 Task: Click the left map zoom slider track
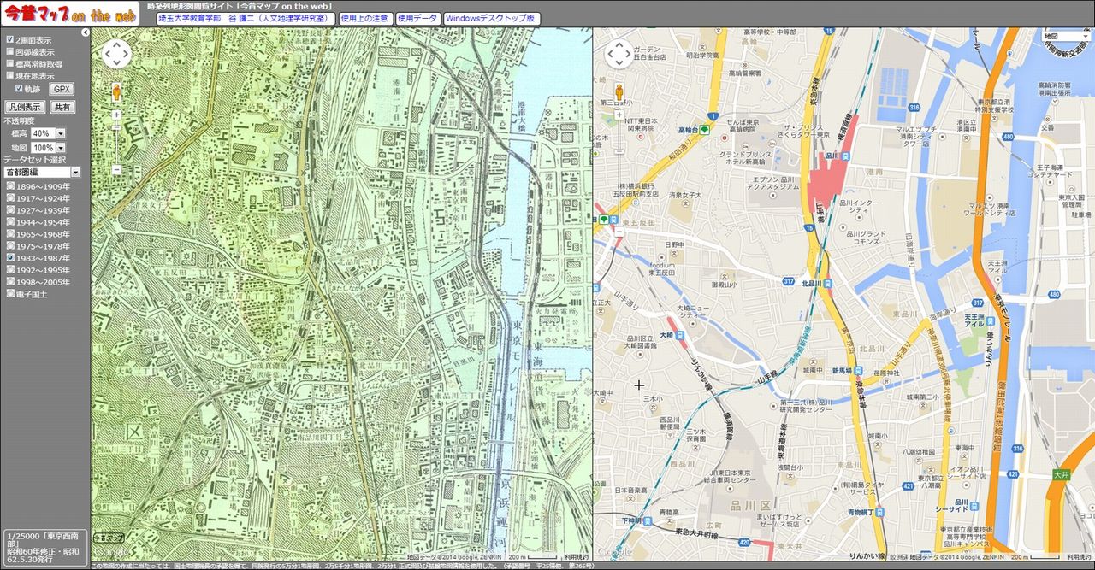116,141
